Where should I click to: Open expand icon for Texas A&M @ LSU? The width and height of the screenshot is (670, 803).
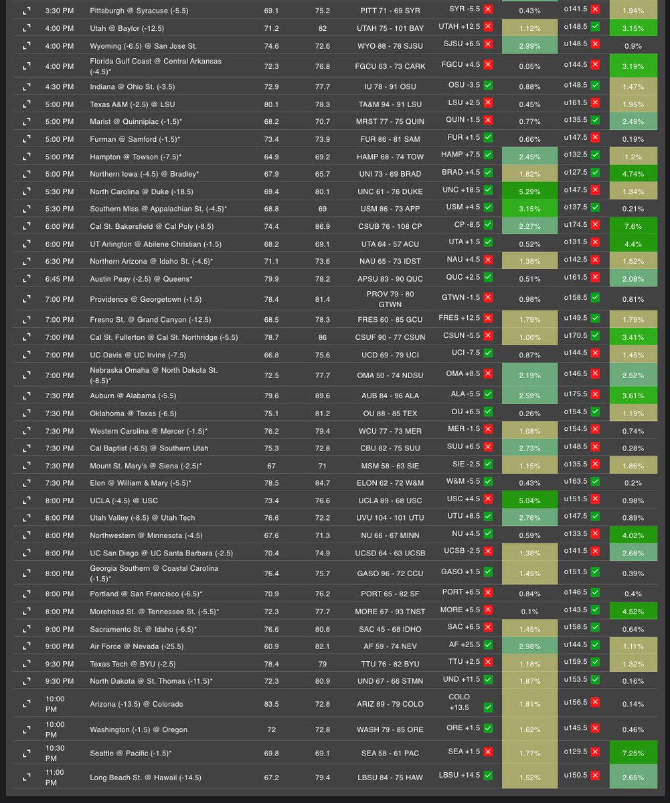point(26,104)
